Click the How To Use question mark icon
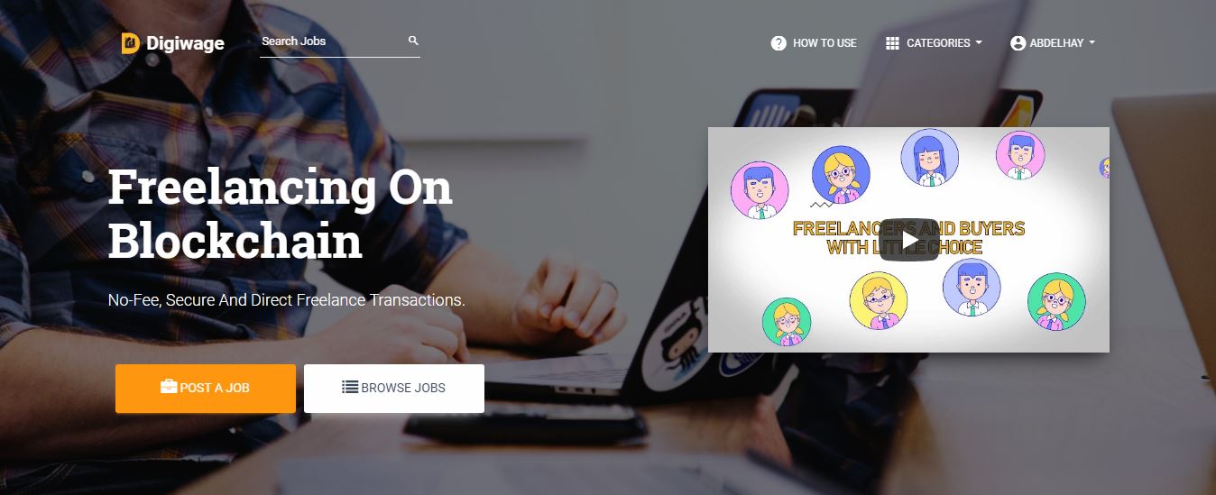 click(x=778, y=43)
